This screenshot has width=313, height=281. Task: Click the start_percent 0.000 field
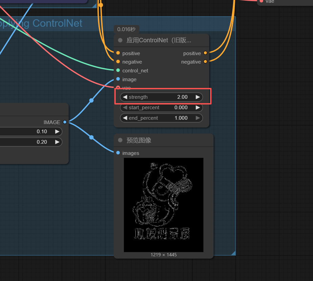[161, 108]
